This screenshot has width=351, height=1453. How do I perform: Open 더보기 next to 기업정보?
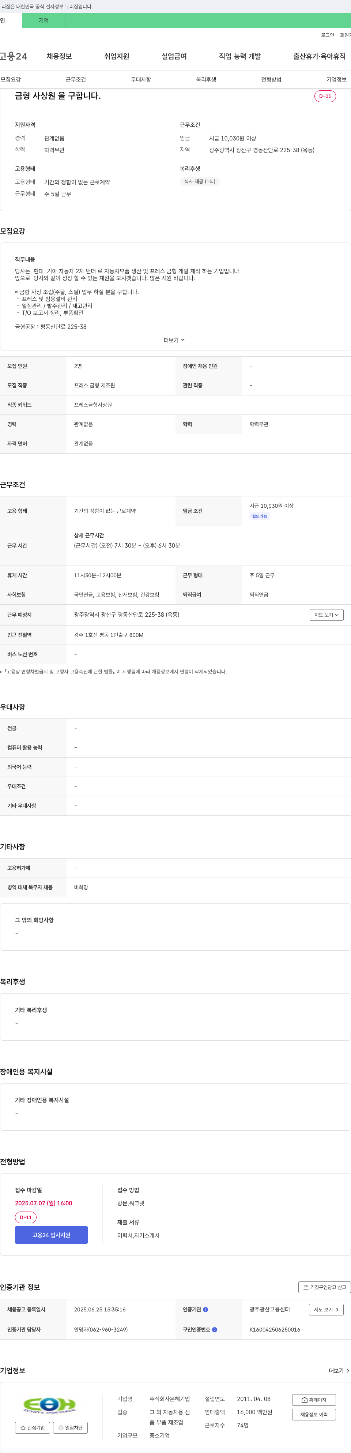339,1371
